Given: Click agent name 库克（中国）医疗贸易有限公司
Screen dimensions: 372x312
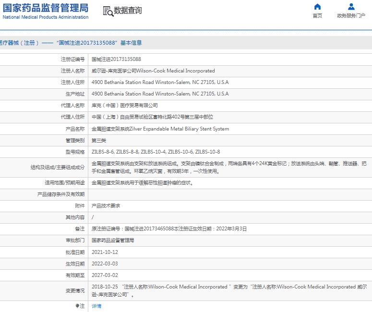Looking at the screenshot, I should (x=124, y=105).
